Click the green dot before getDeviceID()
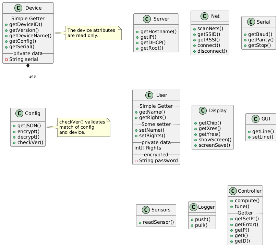 click(7, 25)
